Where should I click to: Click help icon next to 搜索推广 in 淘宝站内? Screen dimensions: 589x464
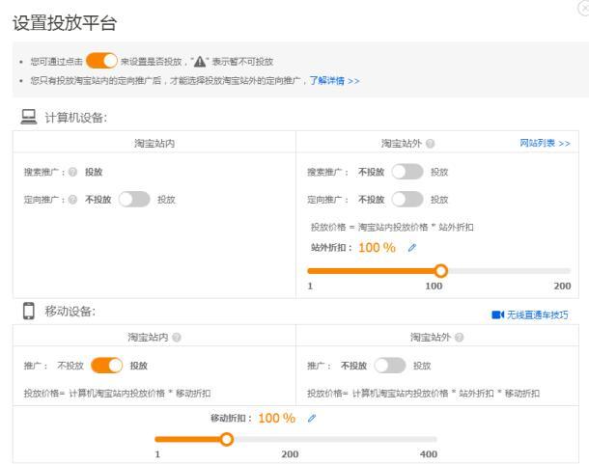click(x=72, y=172)
